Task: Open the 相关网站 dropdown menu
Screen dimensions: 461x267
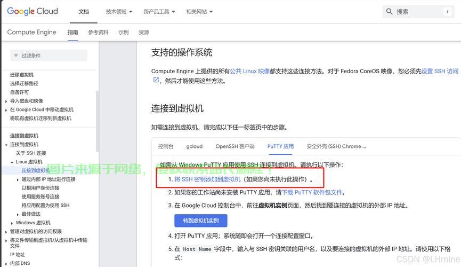Action: click(199, 12)
